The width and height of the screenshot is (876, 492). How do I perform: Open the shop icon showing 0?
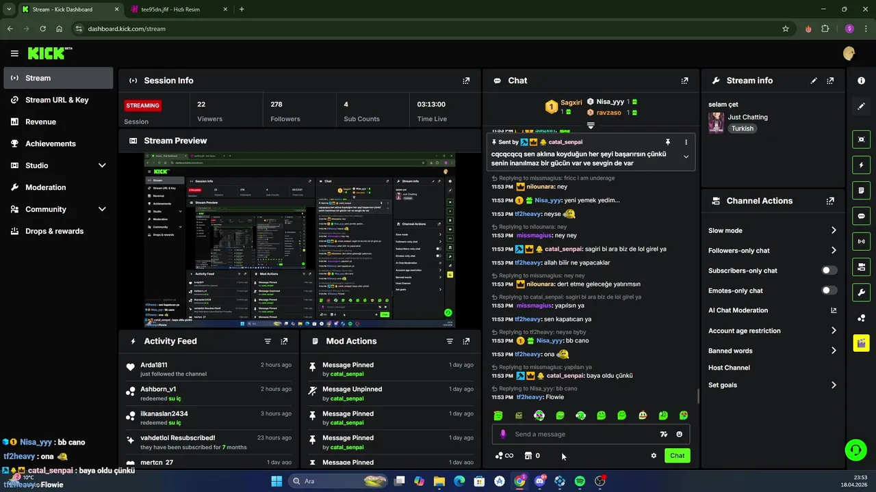pyautogui.click(x=532, y=456)
